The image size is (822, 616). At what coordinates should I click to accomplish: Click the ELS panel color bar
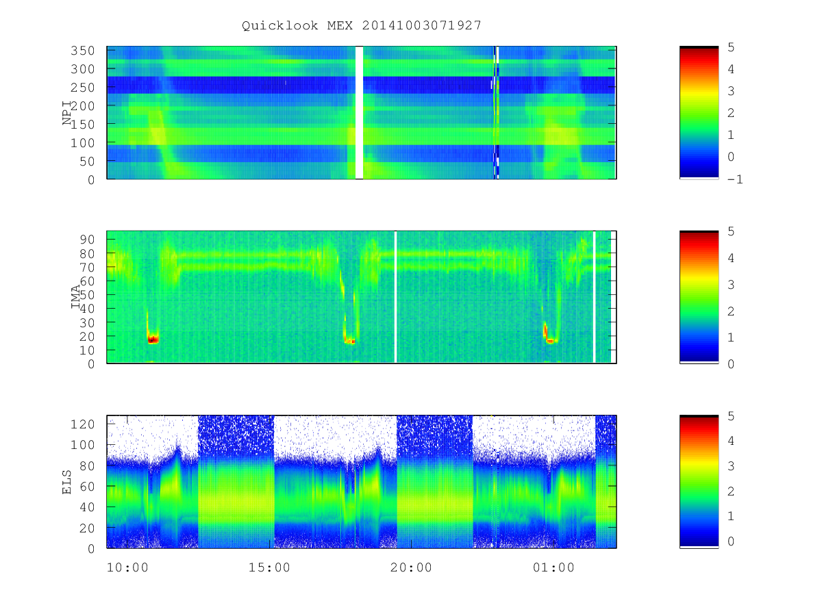(699, 482)
